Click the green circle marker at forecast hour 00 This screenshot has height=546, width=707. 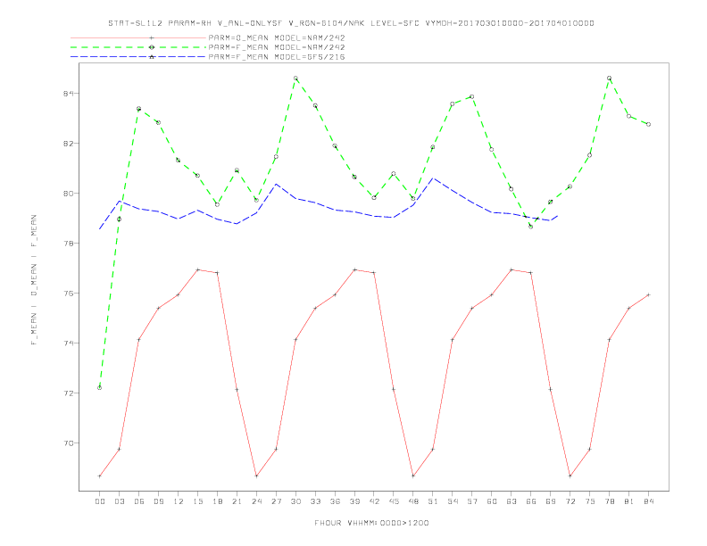[x=100, y=388]
